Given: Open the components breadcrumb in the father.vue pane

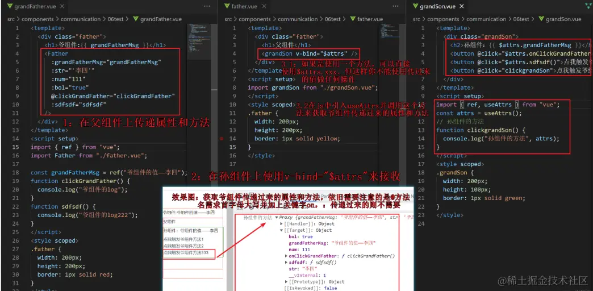Looking at the screenshot, I should tap(255, 19).
